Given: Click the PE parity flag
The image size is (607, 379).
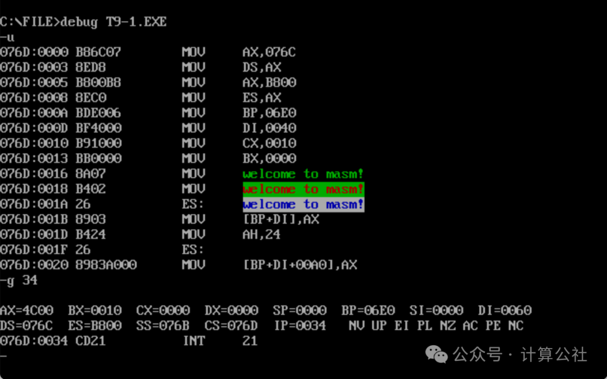Looking at the screenshot, I should [x=493, y=326].
